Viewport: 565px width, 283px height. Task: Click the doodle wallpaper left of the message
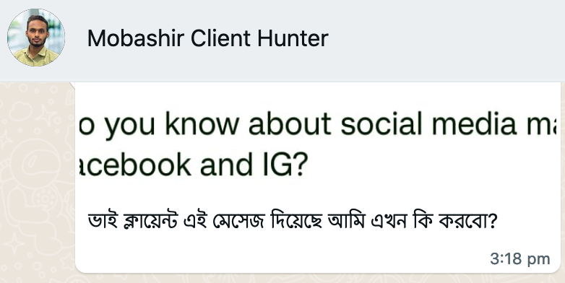(36, 180)
